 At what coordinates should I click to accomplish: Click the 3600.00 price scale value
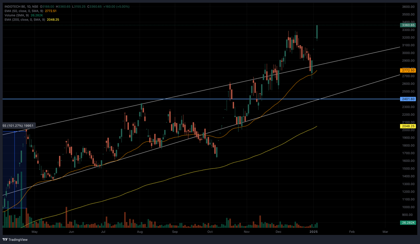pos(408,7)
